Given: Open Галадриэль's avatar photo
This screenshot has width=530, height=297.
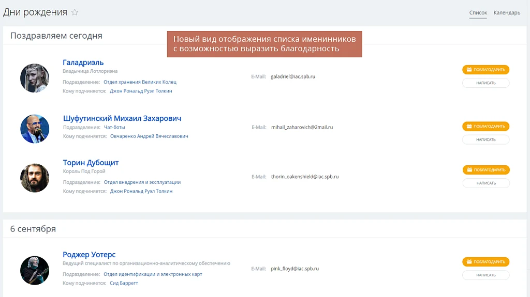Looking at the screenshot, I should [35, 78].
